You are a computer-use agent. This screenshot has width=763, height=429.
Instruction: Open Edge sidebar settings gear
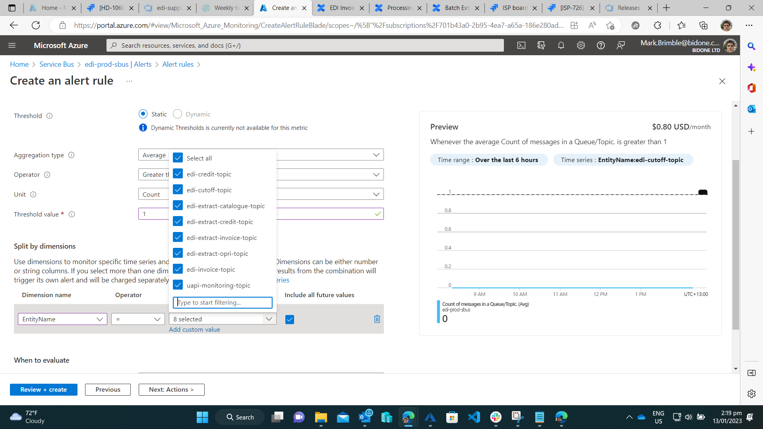tap(751, 394)
